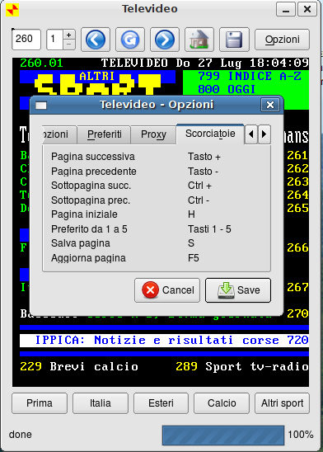The width and height of the screenshot is (323, 452).
Task: Minimize the main Televideo window
Action: click(286, 10)
